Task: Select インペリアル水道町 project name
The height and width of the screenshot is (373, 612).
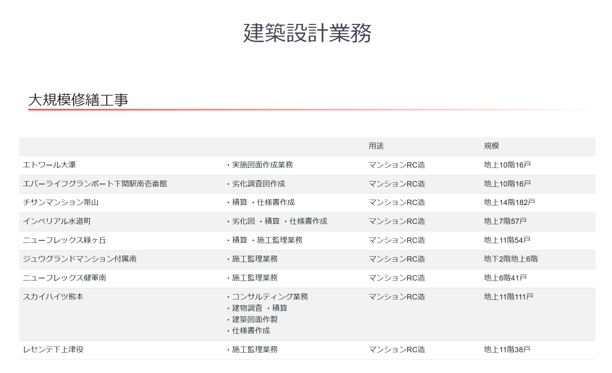Action: 56,221
